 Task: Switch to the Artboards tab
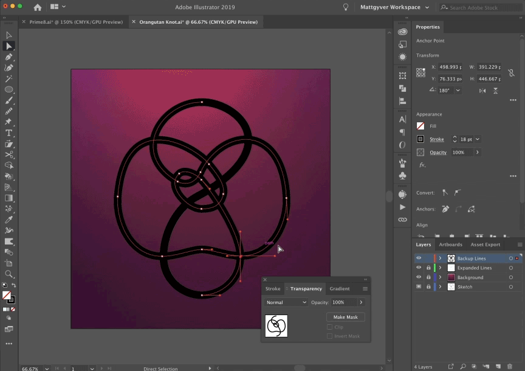coord(451,244)
